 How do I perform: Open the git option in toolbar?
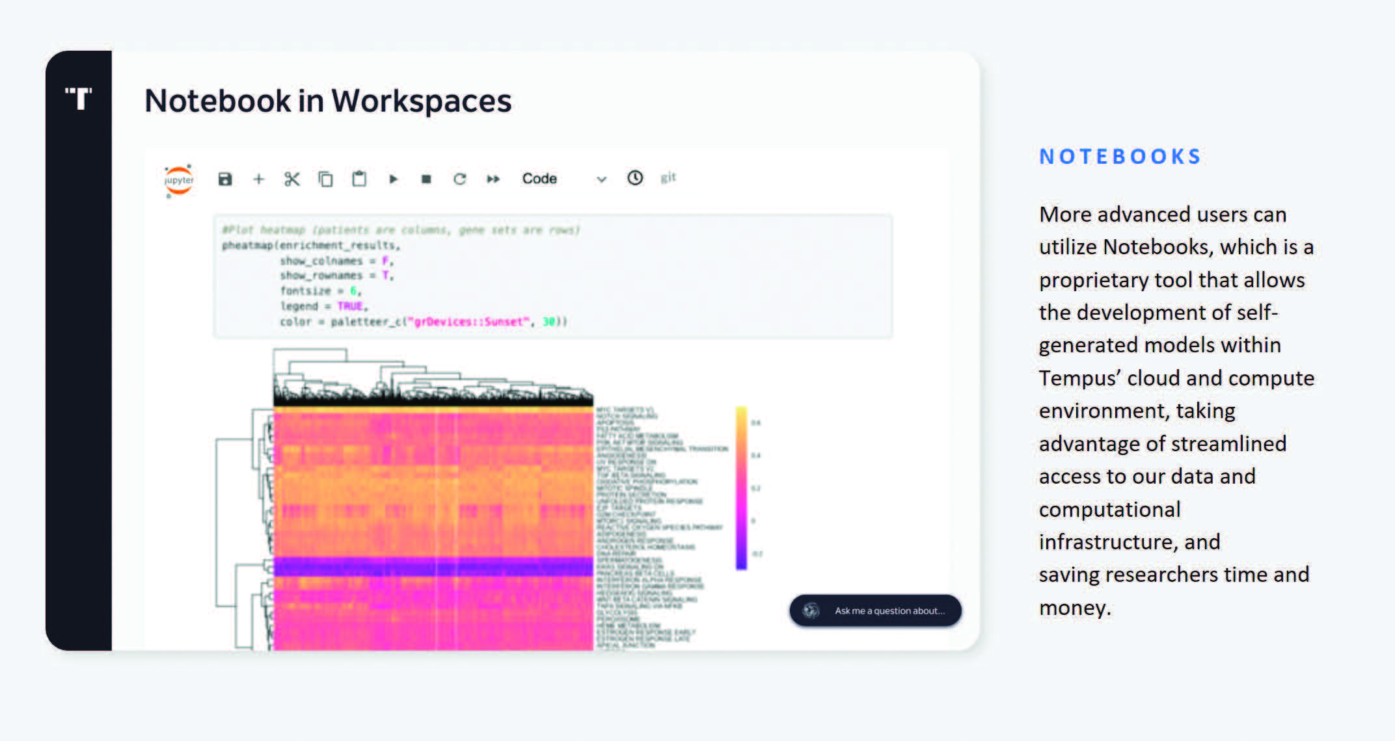[x=668, y=177]
